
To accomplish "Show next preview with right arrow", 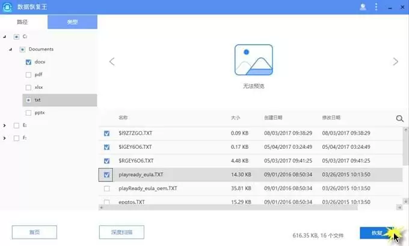I will coord(395,62).
